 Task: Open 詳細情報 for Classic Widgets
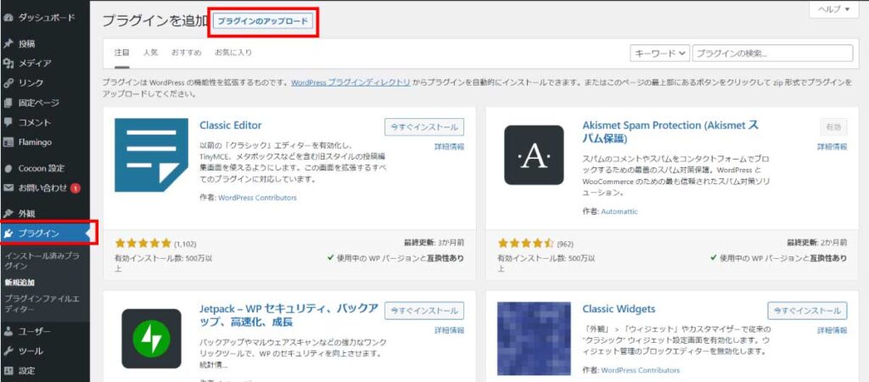coord(832,330)
